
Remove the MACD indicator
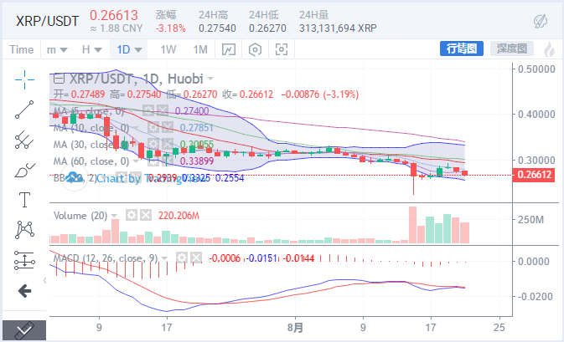pyautogui.click(x=196, y=258)
